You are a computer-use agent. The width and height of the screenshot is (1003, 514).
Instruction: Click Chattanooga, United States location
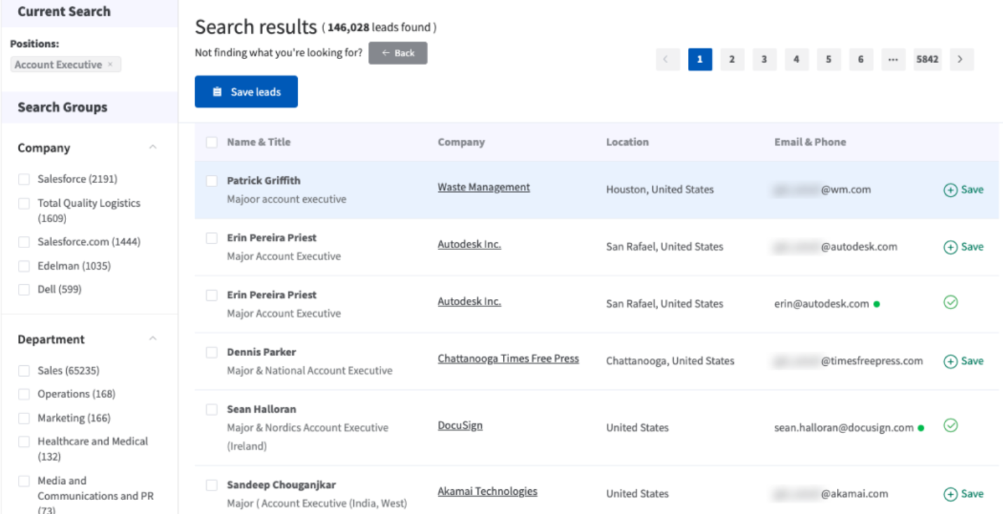670,361
